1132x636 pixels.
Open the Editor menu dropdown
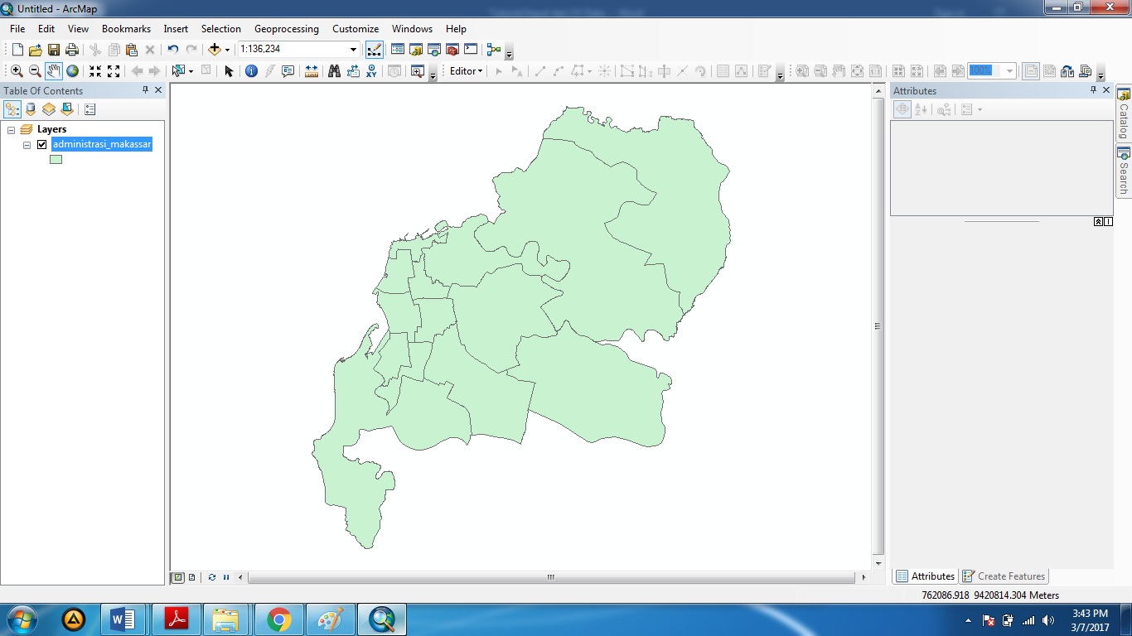coord(464,70)
